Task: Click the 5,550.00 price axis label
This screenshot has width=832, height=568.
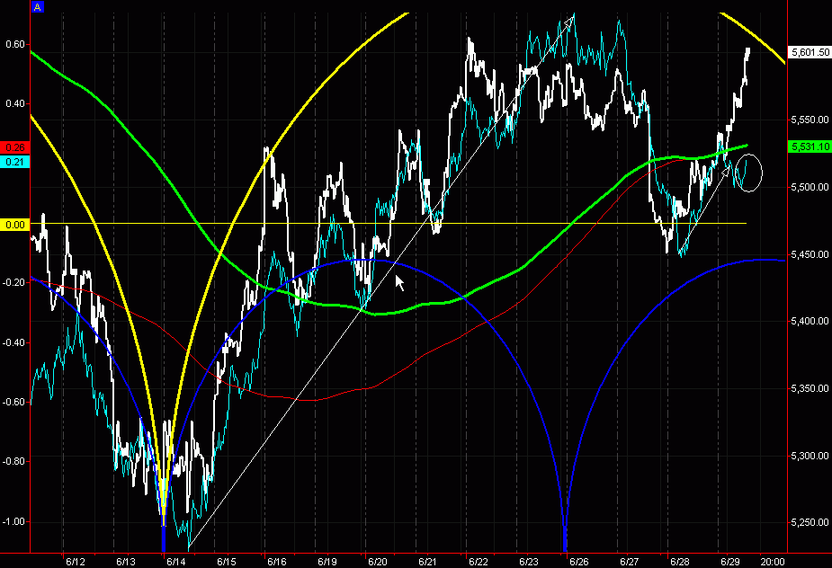Action: point(810,120)
